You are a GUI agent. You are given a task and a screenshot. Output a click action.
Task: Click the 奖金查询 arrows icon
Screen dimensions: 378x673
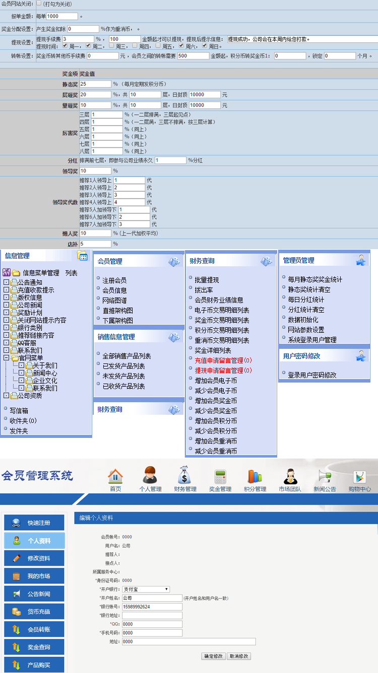(x=17, y=646)
